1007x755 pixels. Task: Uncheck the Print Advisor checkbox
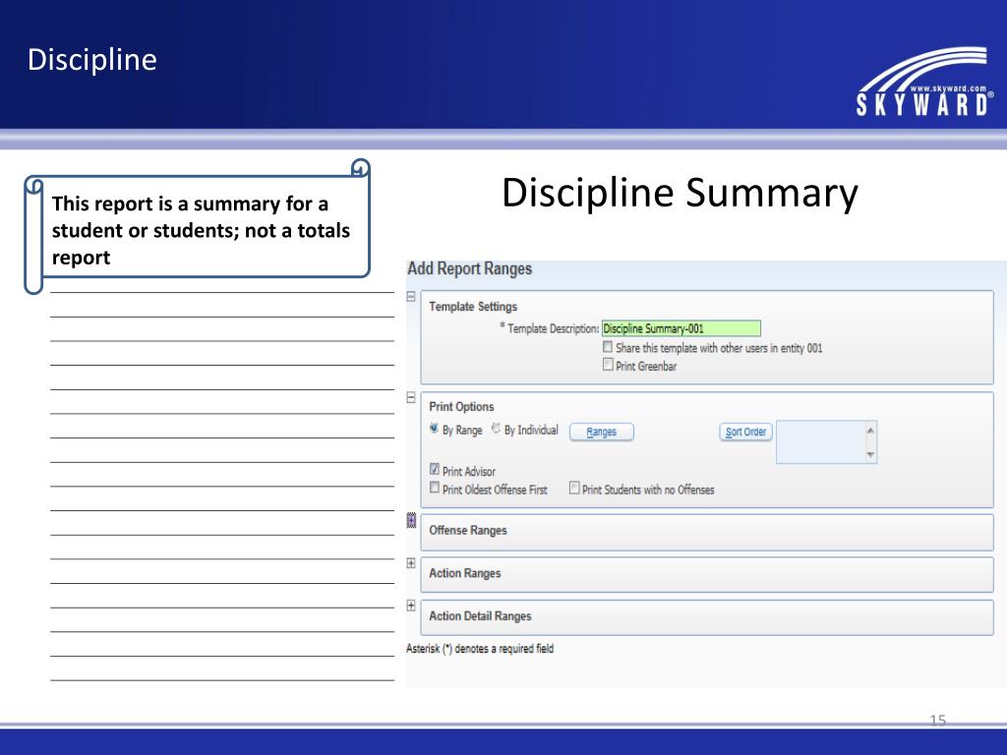click(x=435, y=471)
